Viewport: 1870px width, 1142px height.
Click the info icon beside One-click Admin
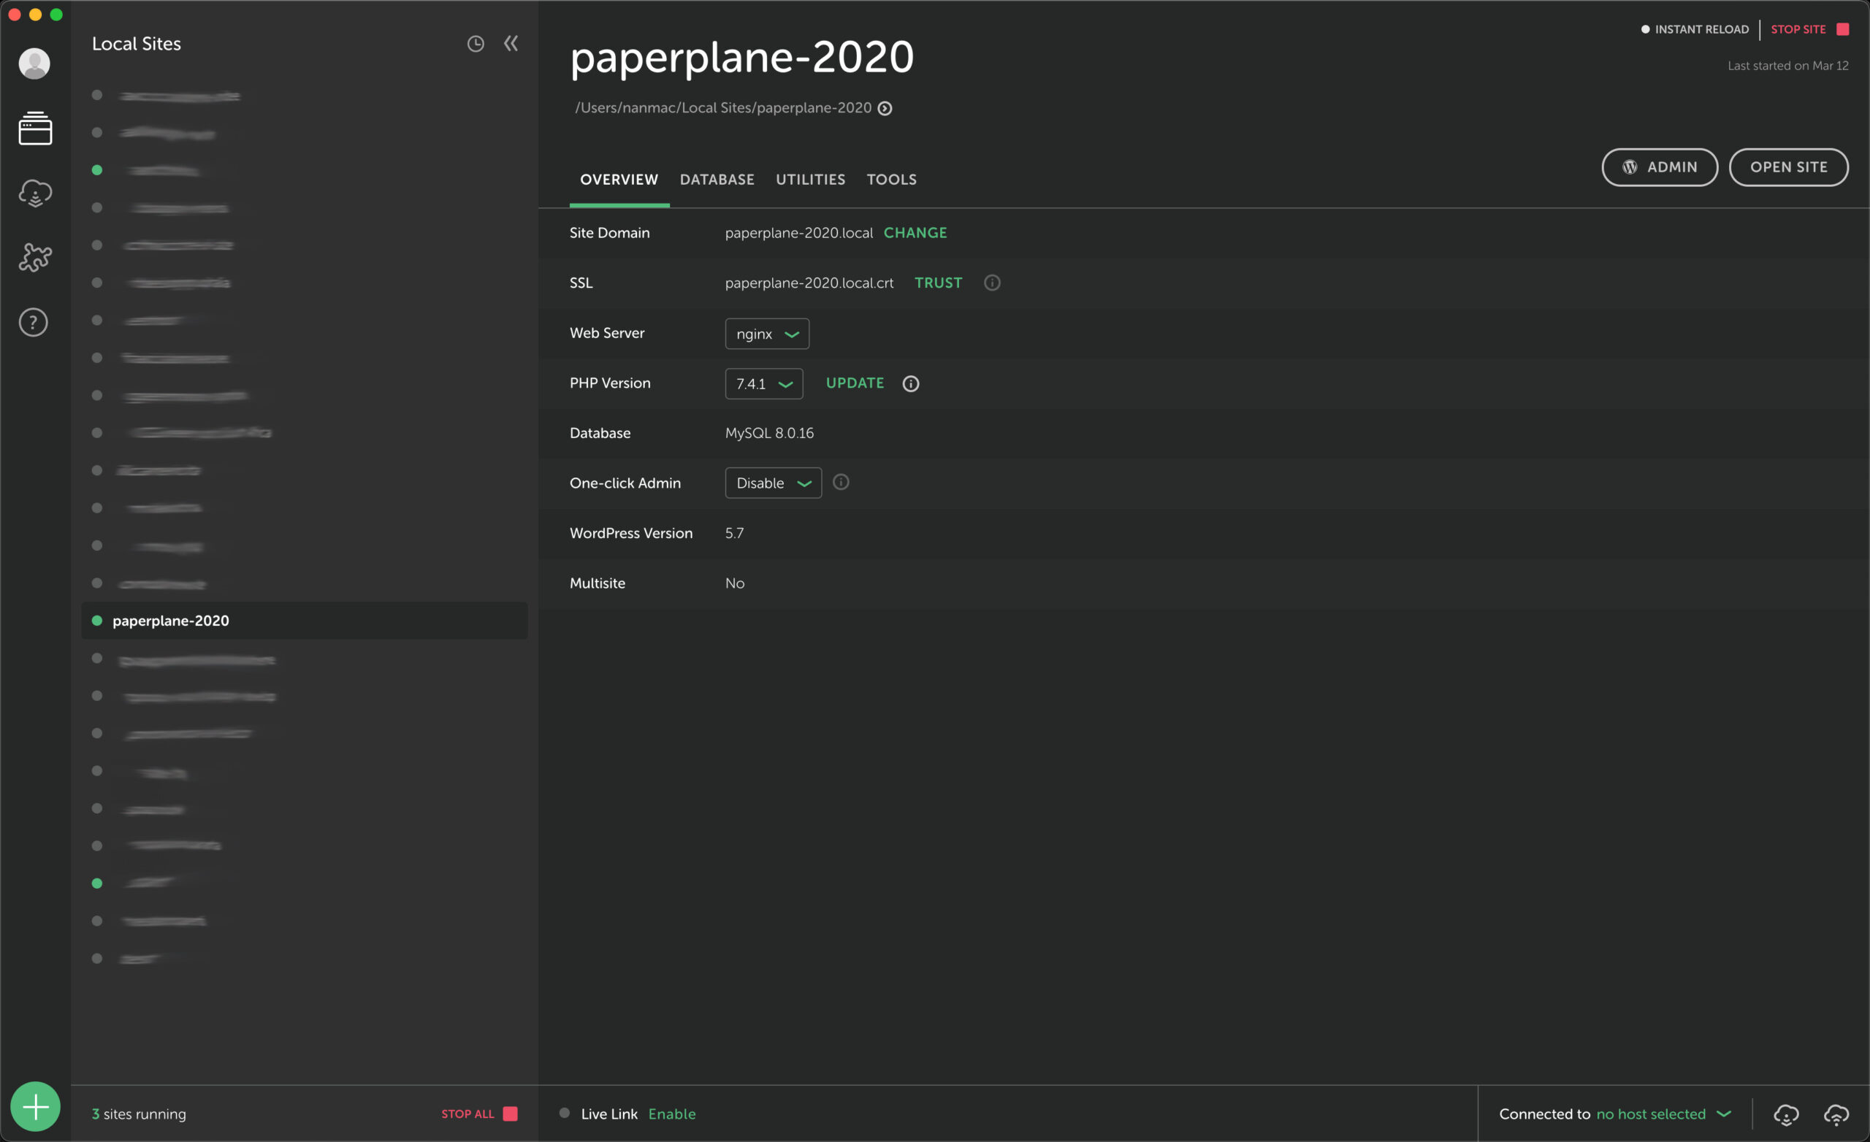(841, 483)
